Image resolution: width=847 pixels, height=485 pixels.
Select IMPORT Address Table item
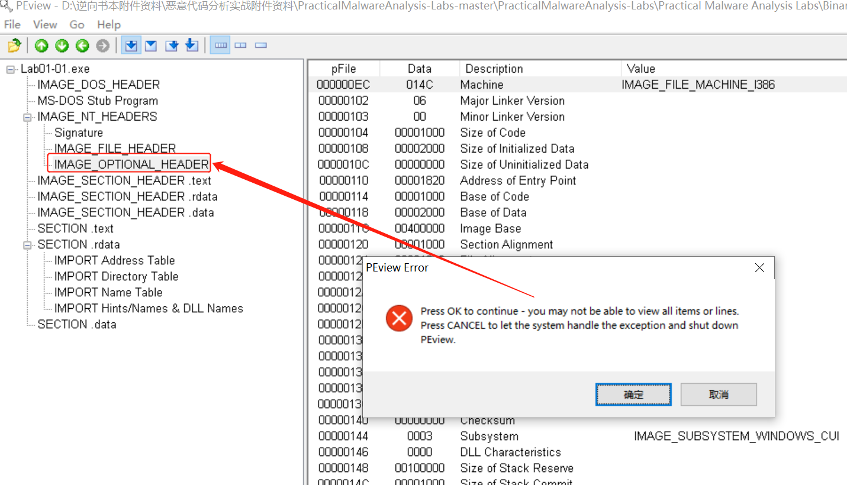[115, 261]
